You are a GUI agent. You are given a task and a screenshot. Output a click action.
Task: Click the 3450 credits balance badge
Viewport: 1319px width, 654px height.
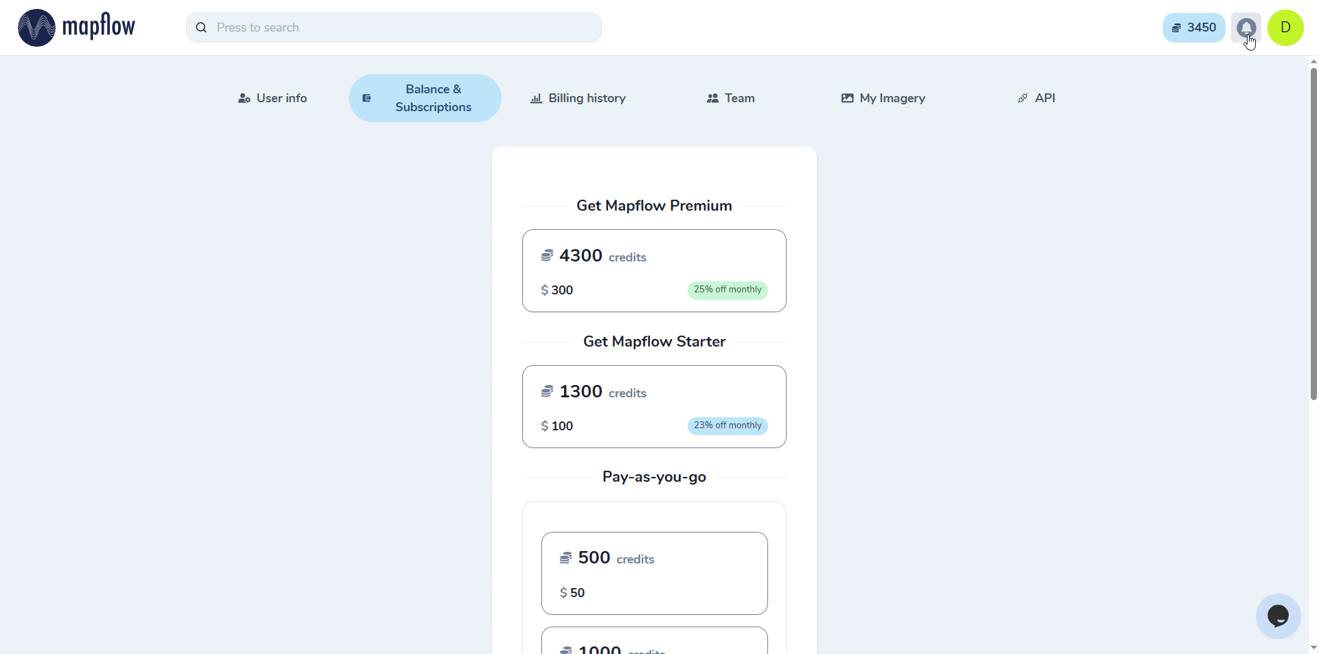1194,27
